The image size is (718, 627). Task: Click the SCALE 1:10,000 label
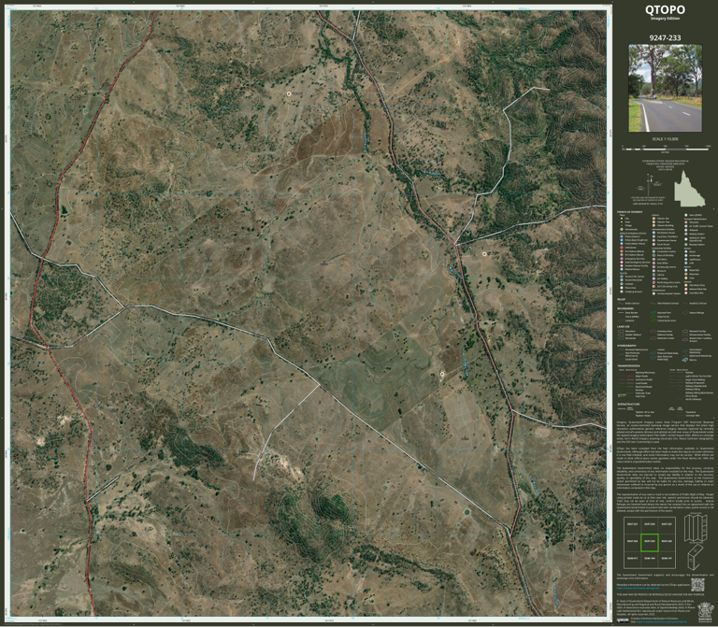(666, 139)
